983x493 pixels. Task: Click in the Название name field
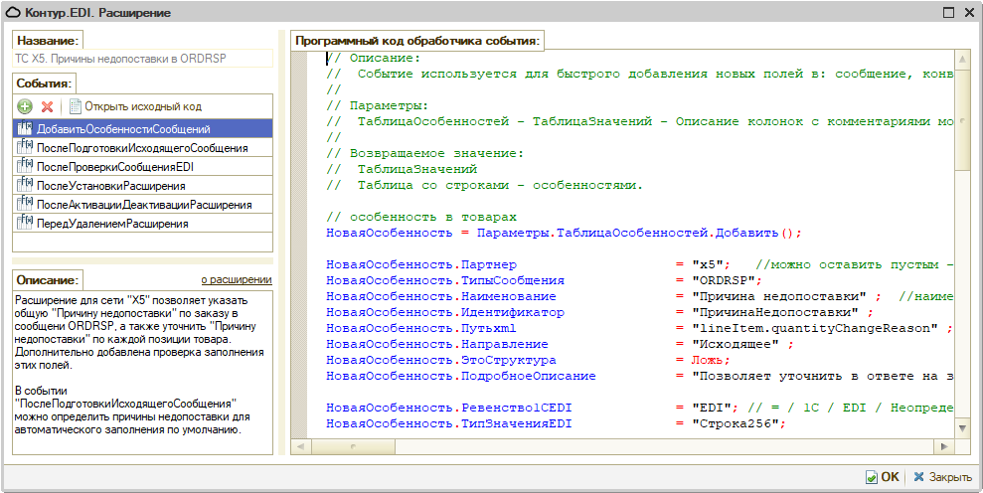[143, 59]
